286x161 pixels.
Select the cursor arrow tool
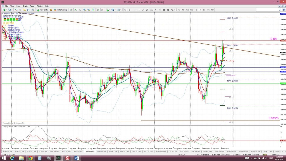click(125, 10)
